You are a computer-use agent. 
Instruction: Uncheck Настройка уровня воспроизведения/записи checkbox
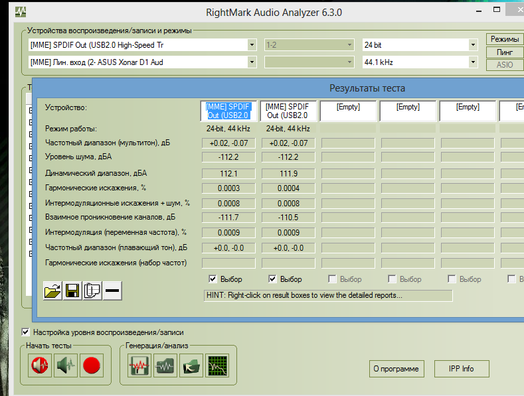pos(25,332)
